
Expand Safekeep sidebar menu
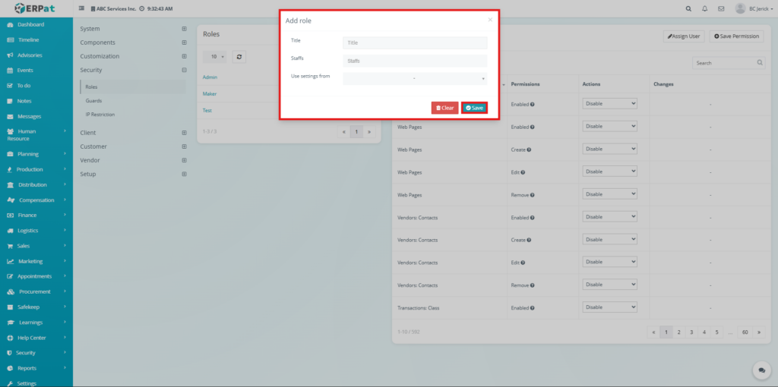[x=36, y=307]
